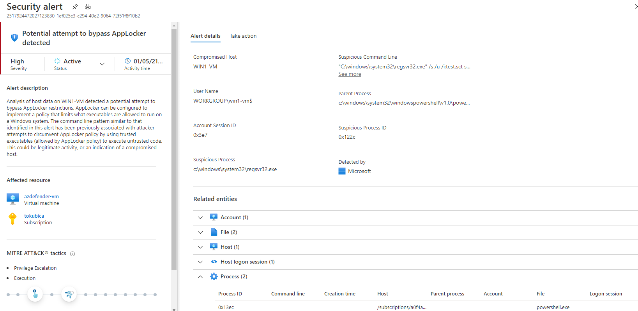Expand the Host (1) entity row
The height and width of the screenshot is (311, 638).
[x=200, y=247]
